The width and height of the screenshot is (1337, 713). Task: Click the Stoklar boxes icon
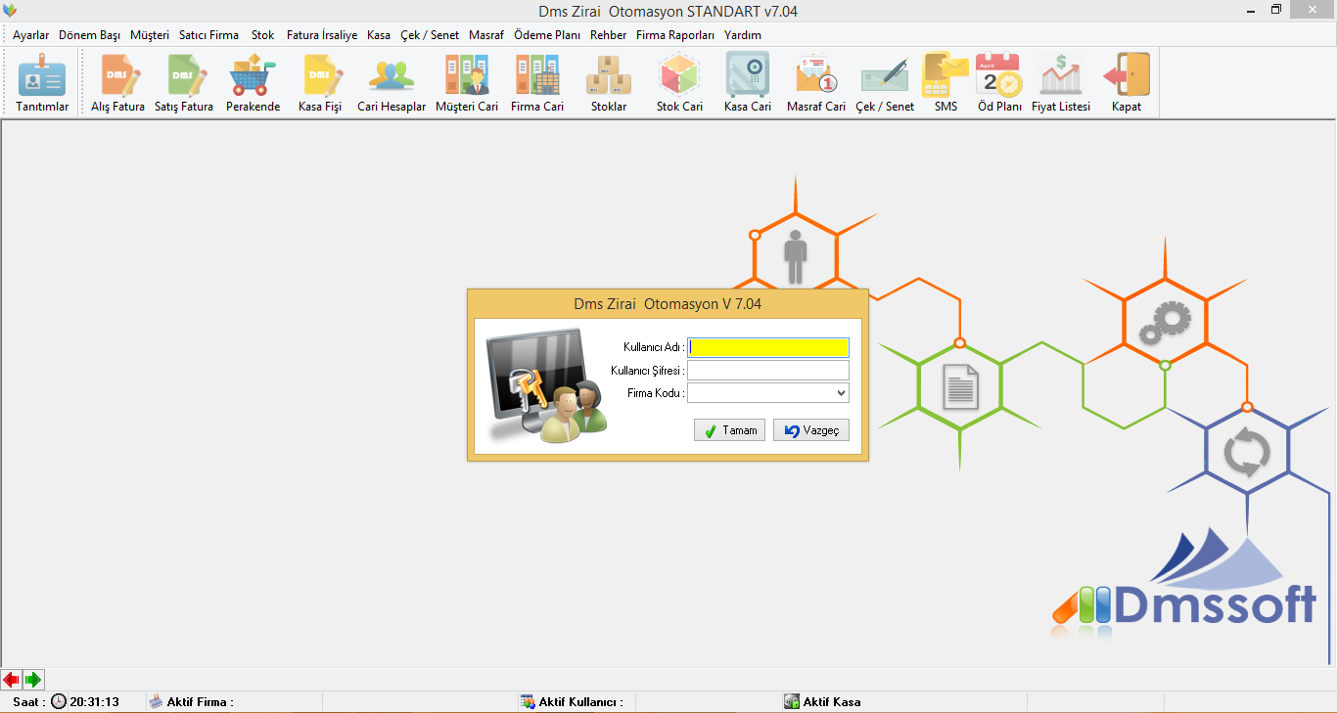pyautogui.click(x=609, y=76)
